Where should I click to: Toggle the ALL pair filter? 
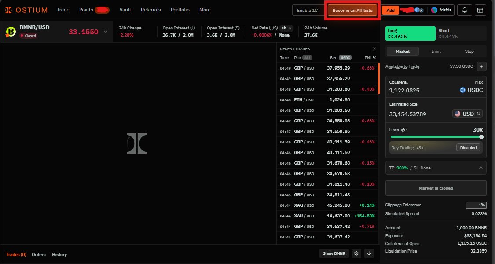click(307, 58)
